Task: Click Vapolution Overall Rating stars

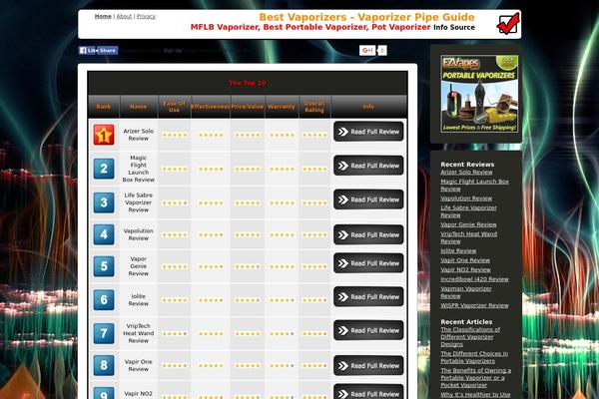Action: (315, 234)
